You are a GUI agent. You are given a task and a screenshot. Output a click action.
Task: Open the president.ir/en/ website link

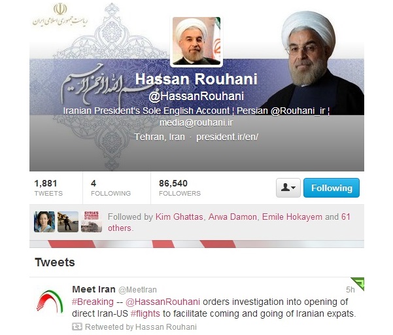227,137
